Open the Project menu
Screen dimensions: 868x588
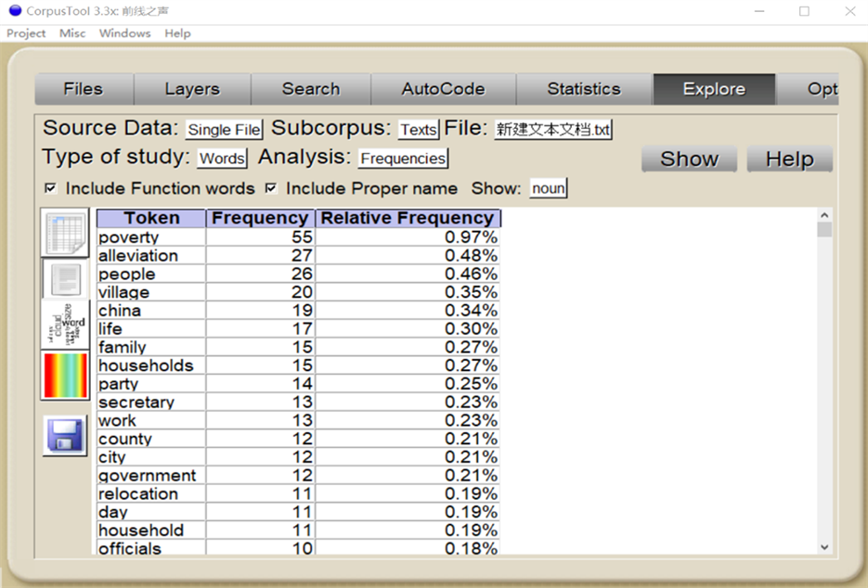pos(26,33)
